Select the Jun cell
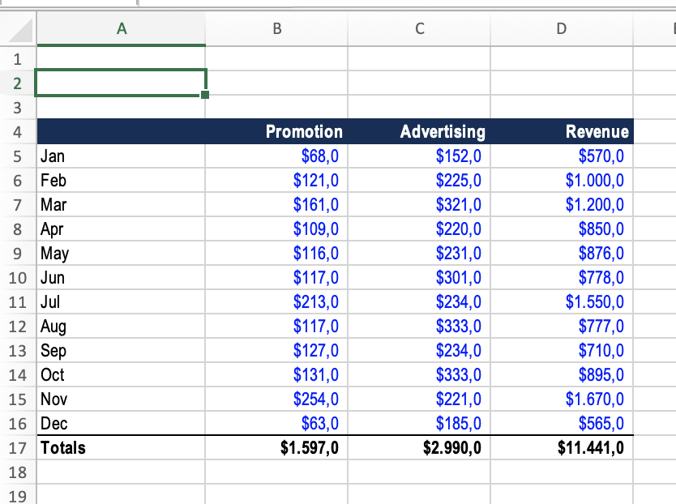 click(121, 278)
